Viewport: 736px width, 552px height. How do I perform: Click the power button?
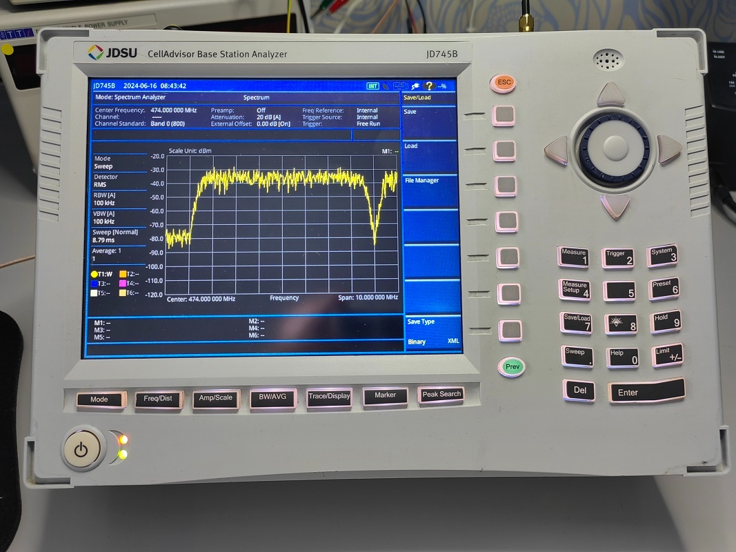tap(81, 448)
